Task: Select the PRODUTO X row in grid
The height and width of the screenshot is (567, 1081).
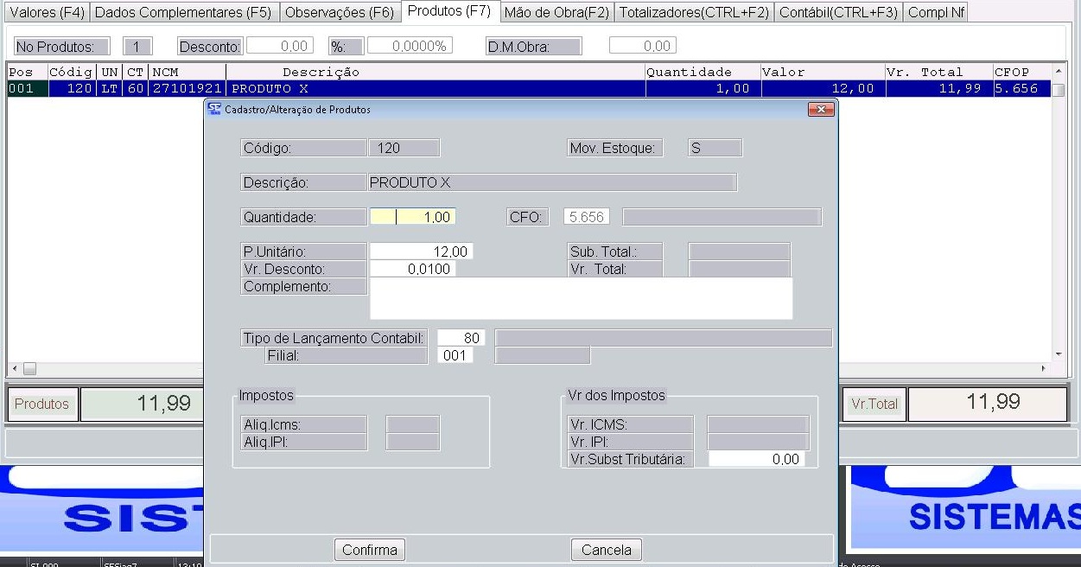Action: pos(432,88)
